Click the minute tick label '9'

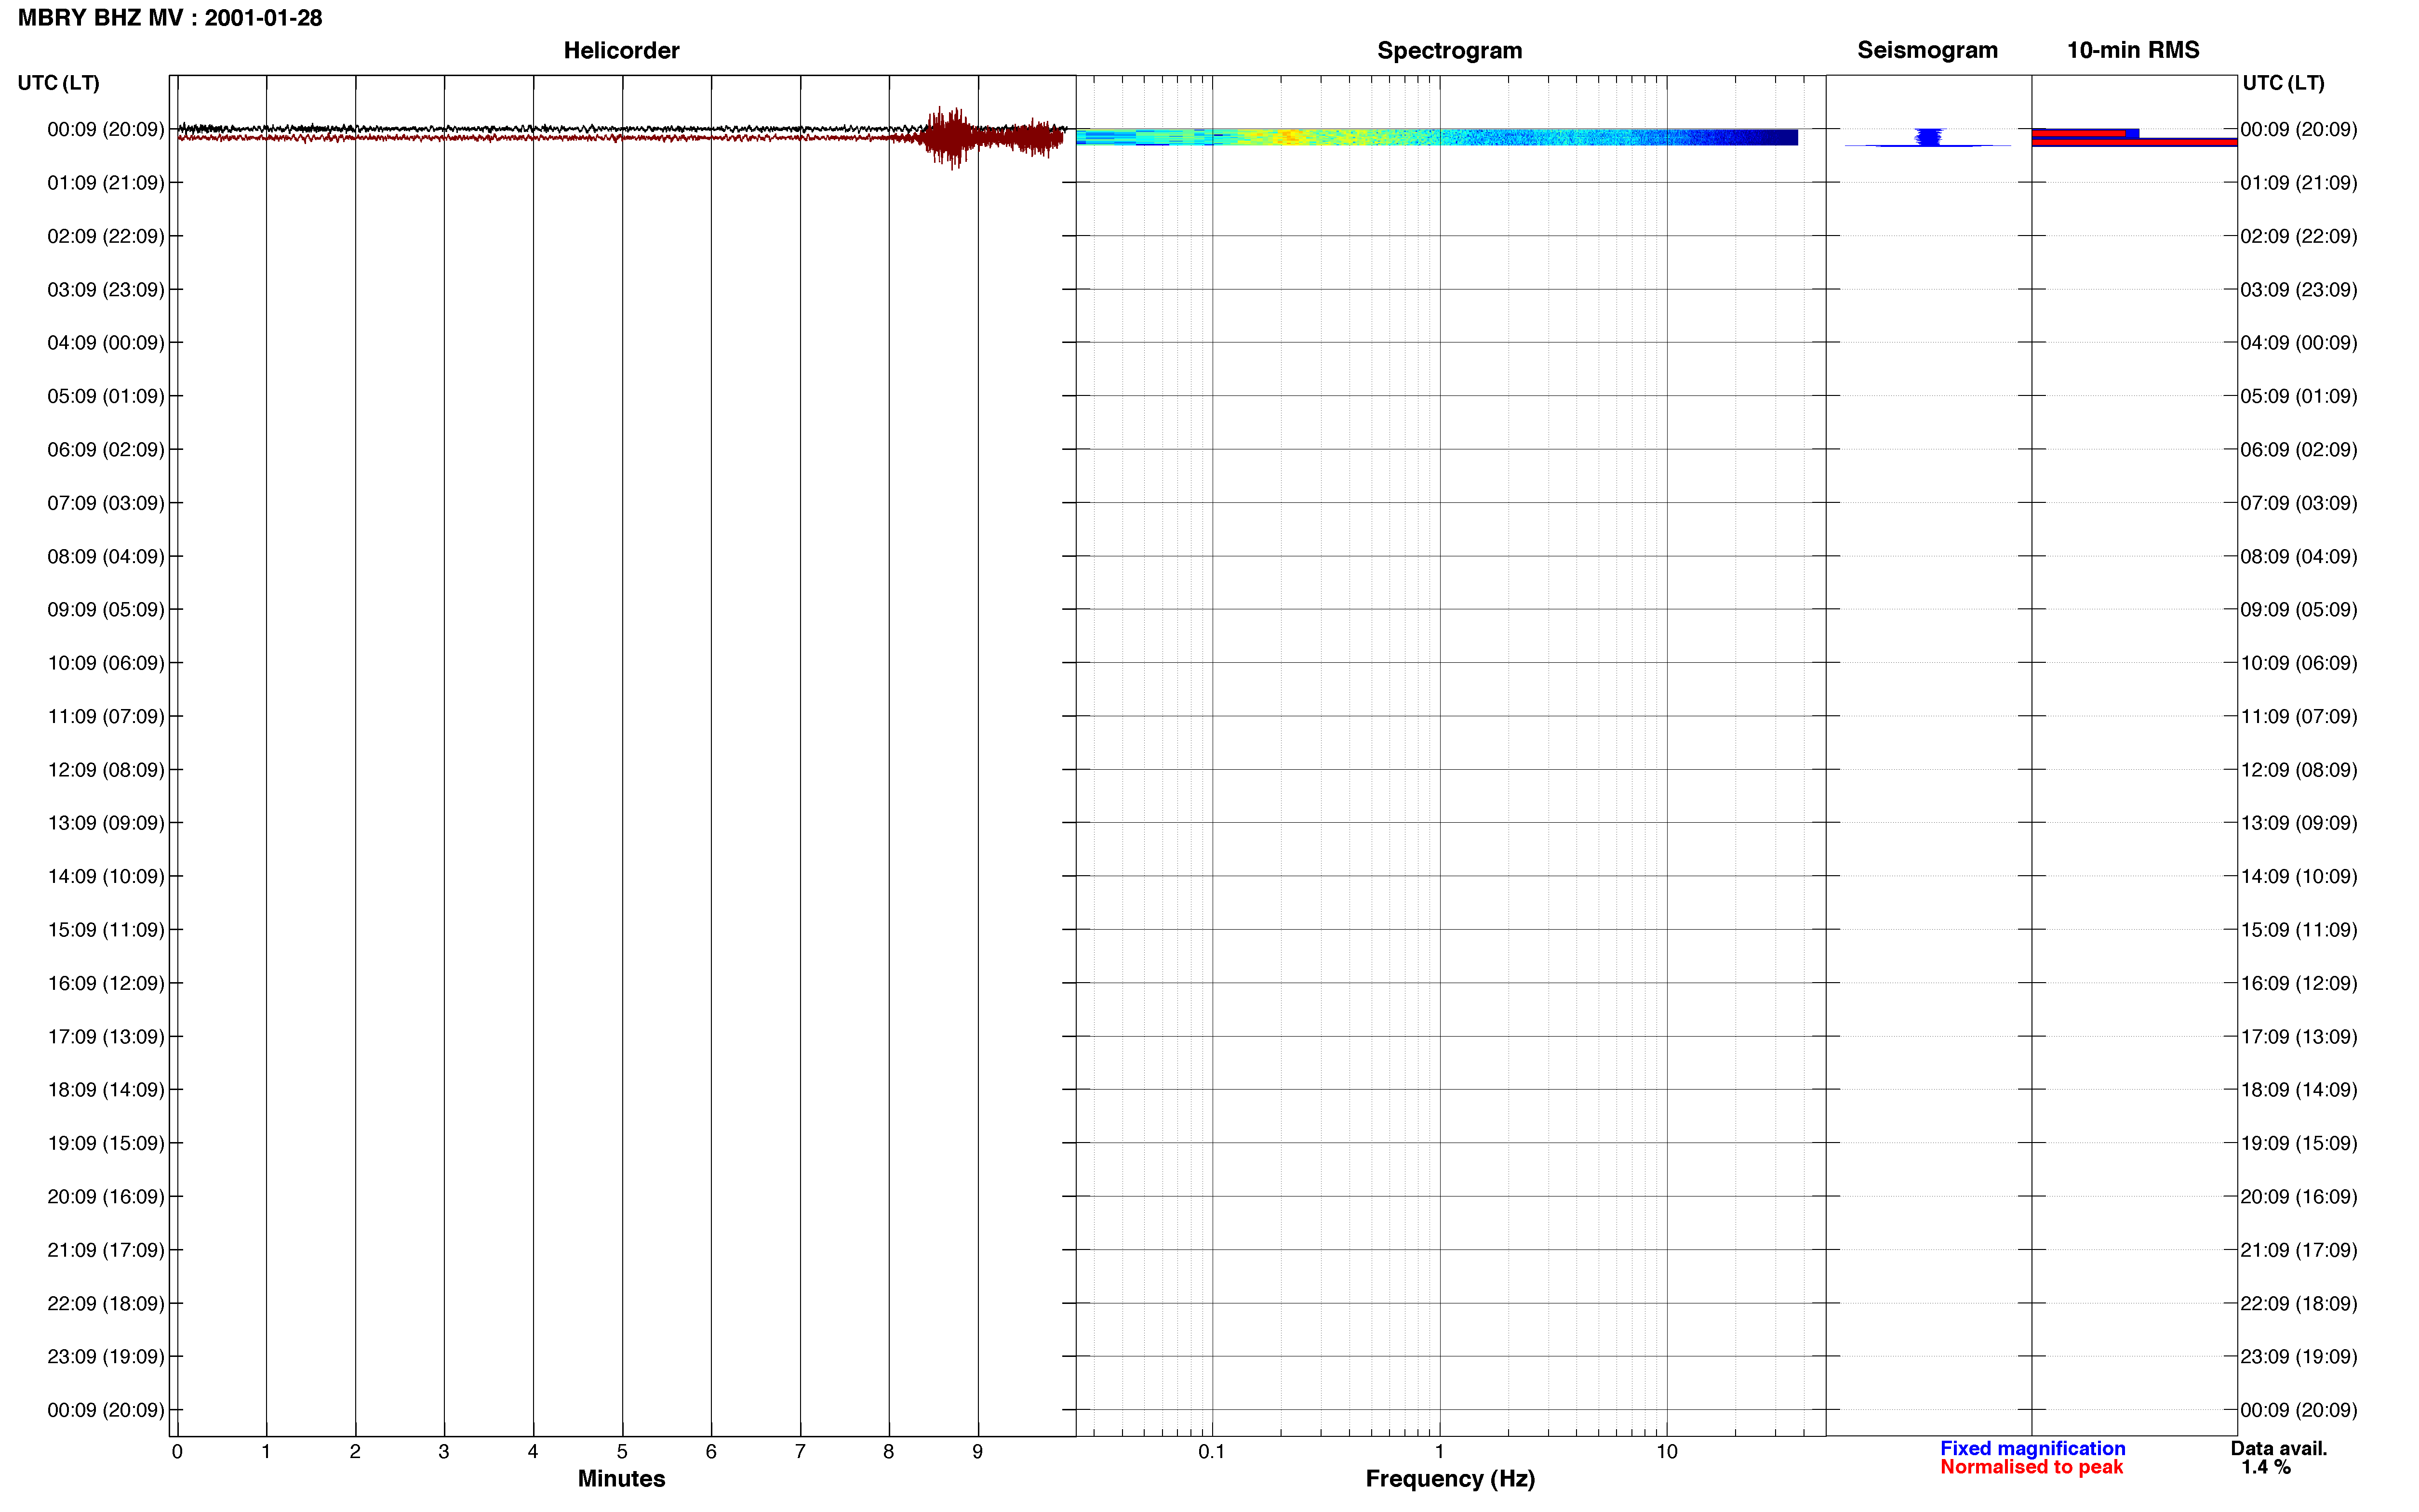click(977, 1452)
